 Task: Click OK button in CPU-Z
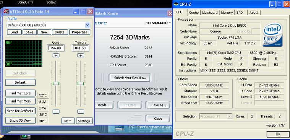(x=278, y=134)
